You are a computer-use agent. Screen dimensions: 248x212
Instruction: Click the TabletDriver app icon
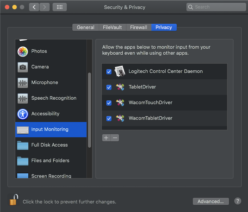(x=120, y=87)
